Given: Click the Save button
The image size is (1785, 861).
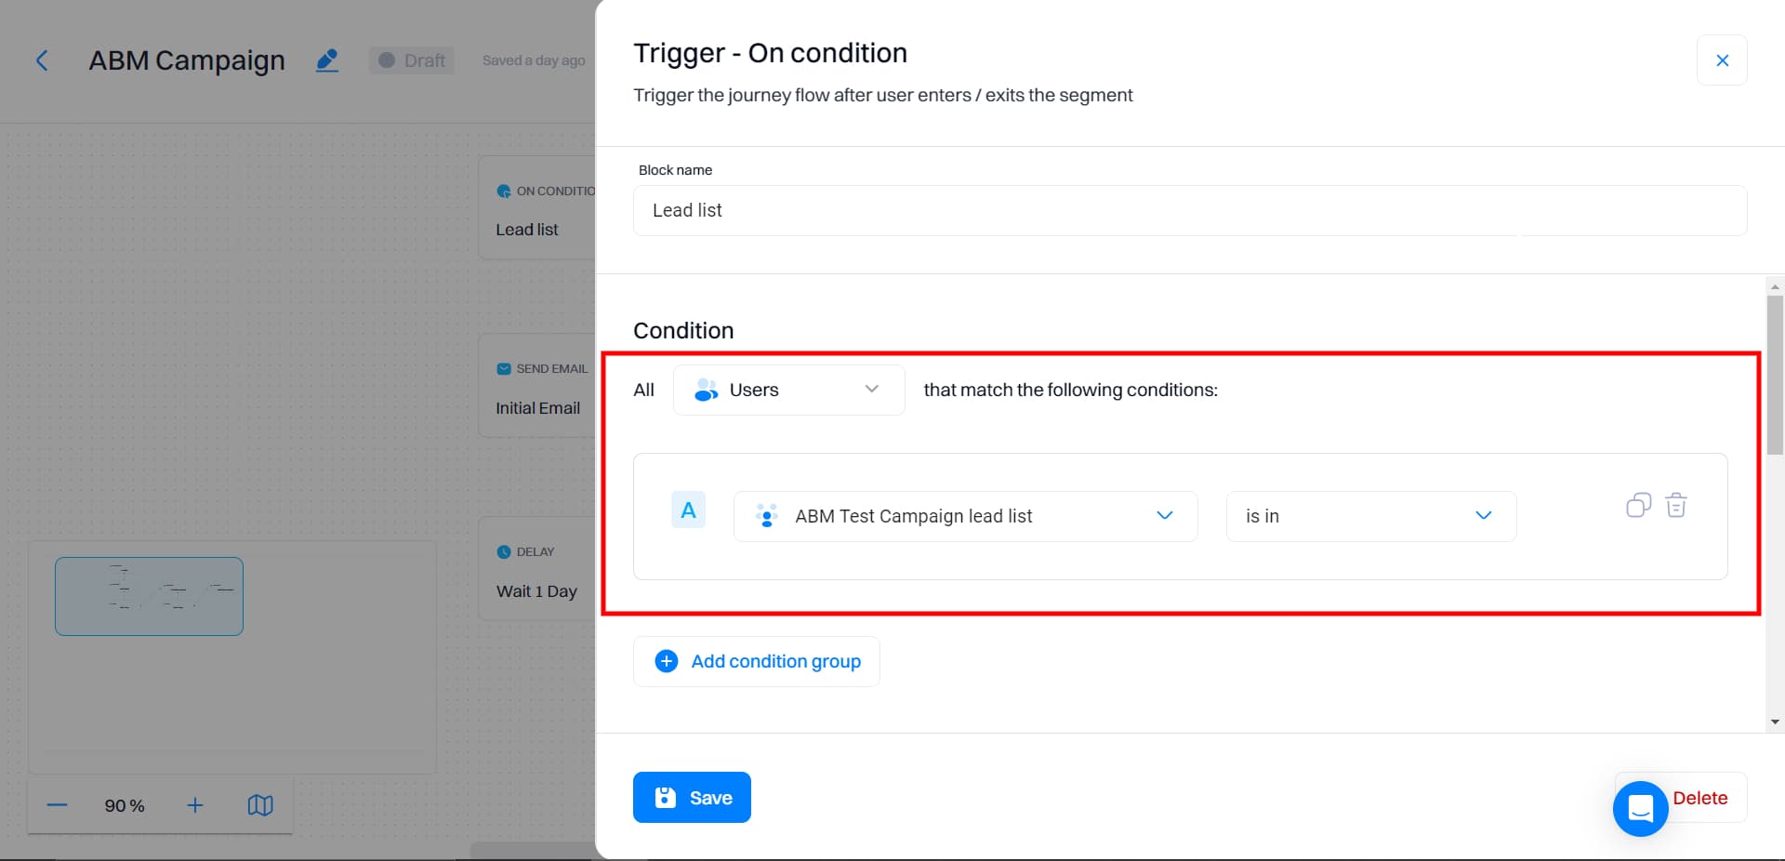Looking at the screenshot, I should pyautogui.click(x=692, y=798).
